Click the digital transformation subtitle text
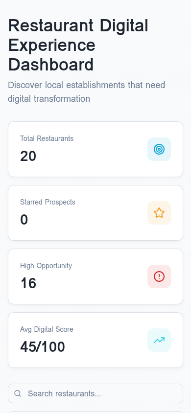The image size is (191, 413). point(86,92)
